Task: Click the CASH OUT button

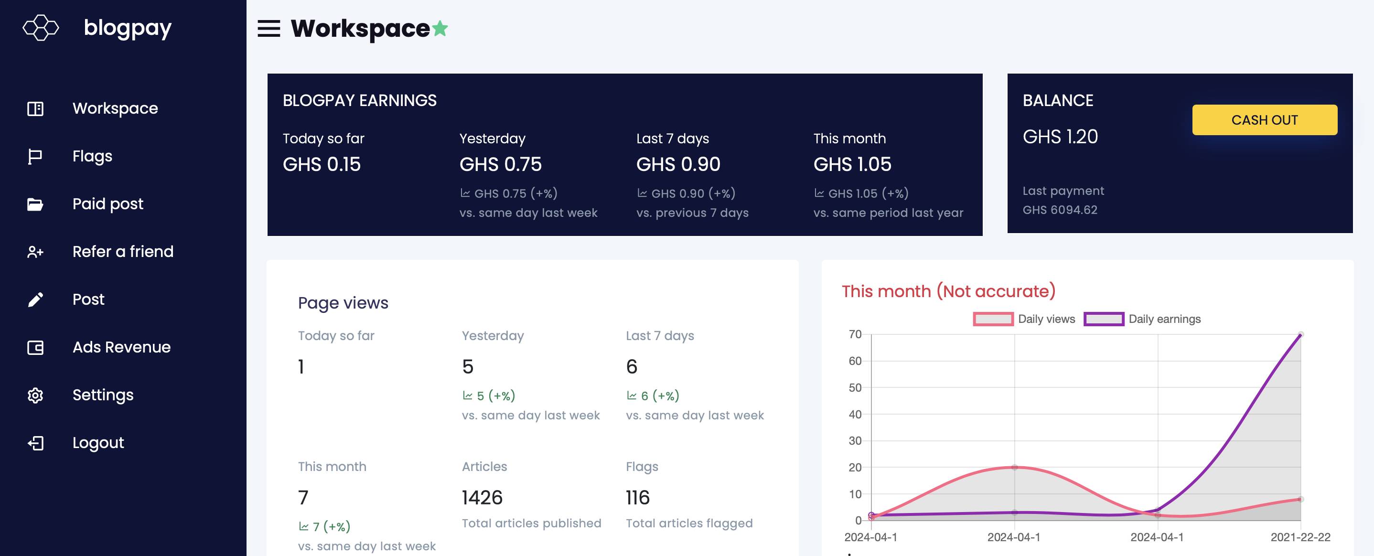Action: tap(1265, 120)
